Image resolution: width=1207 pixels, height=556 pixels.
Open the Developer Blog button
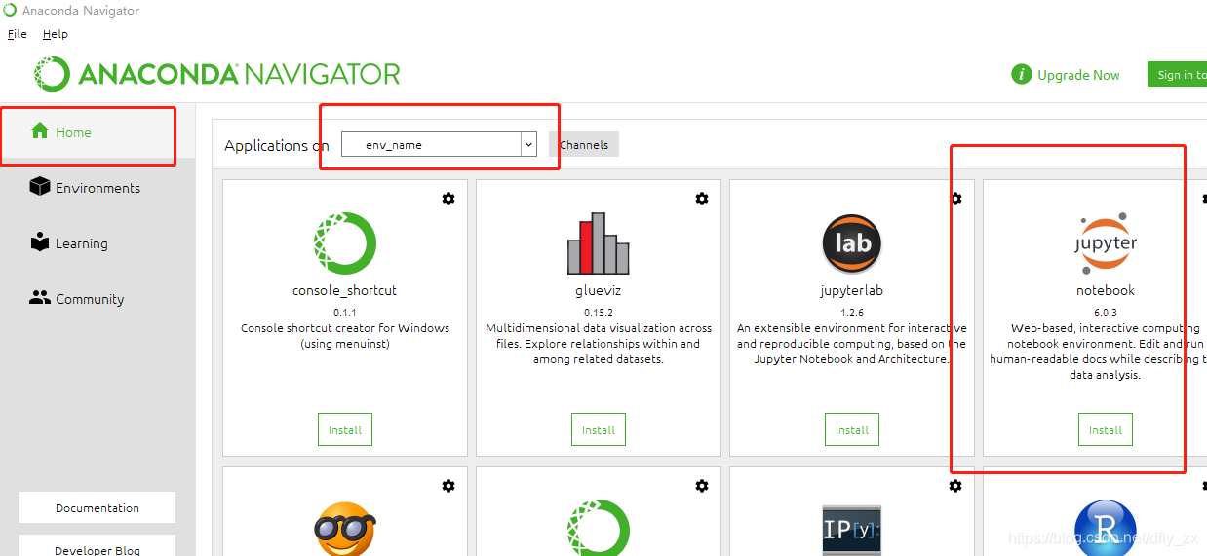[x=97, y=545]
